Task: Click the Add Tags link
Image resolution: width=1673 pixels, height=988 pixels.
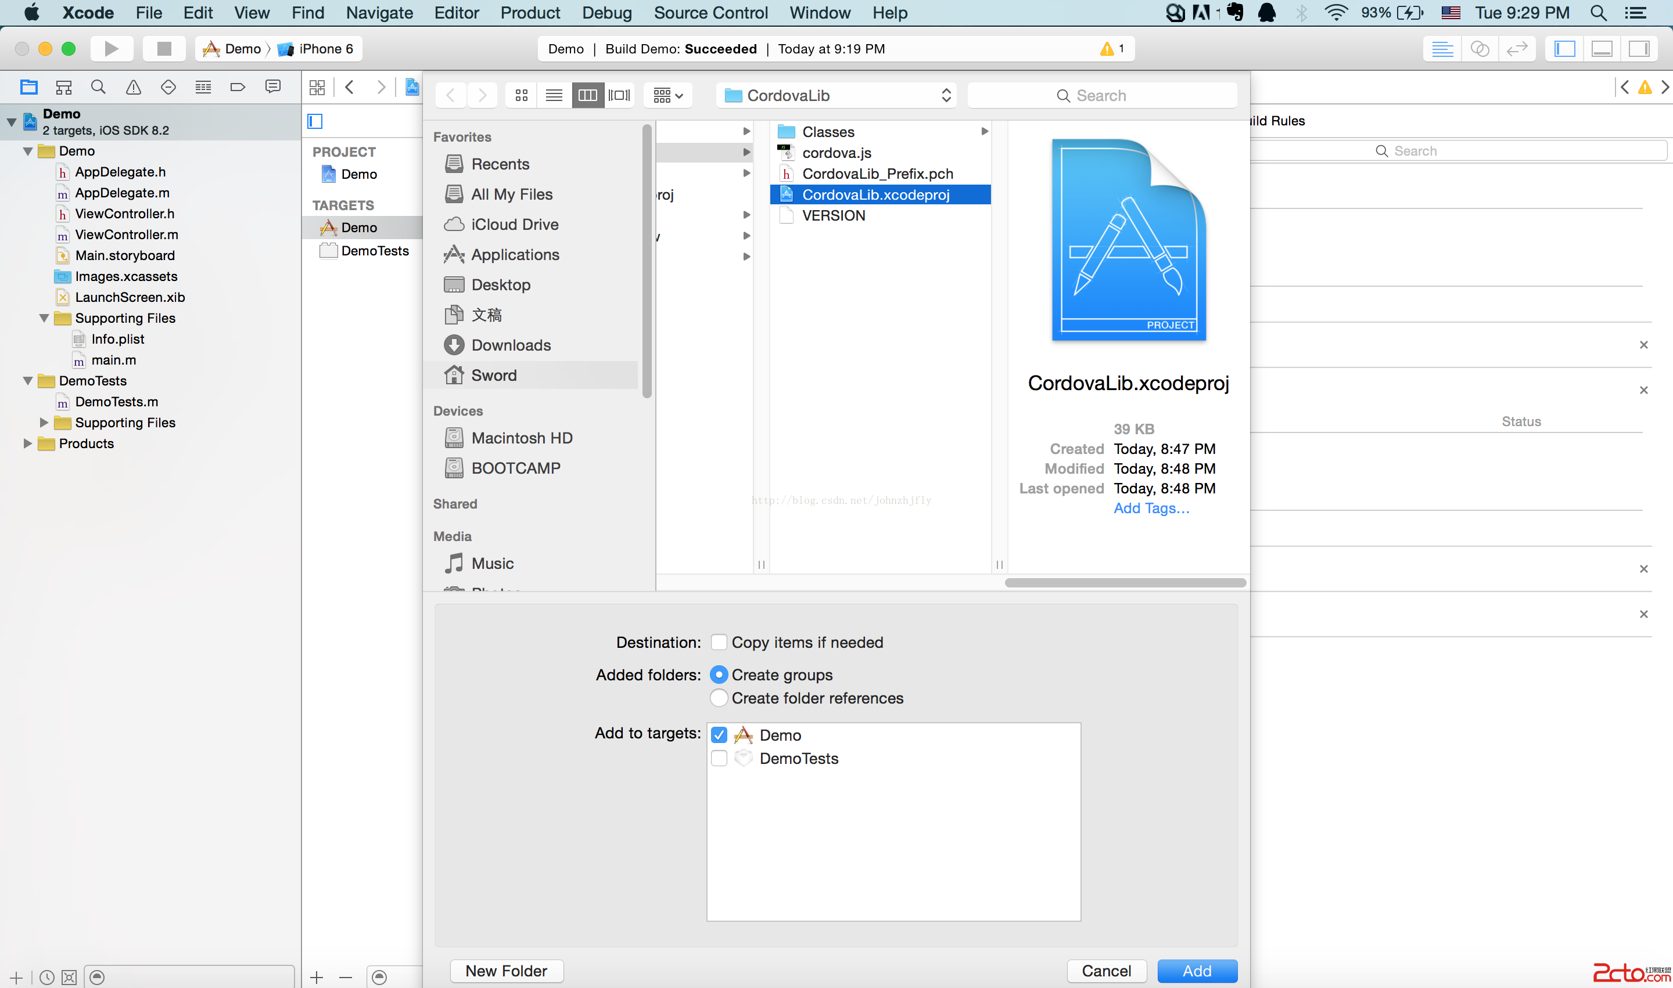Action: pyautogui.click(x=1151, y=508)
